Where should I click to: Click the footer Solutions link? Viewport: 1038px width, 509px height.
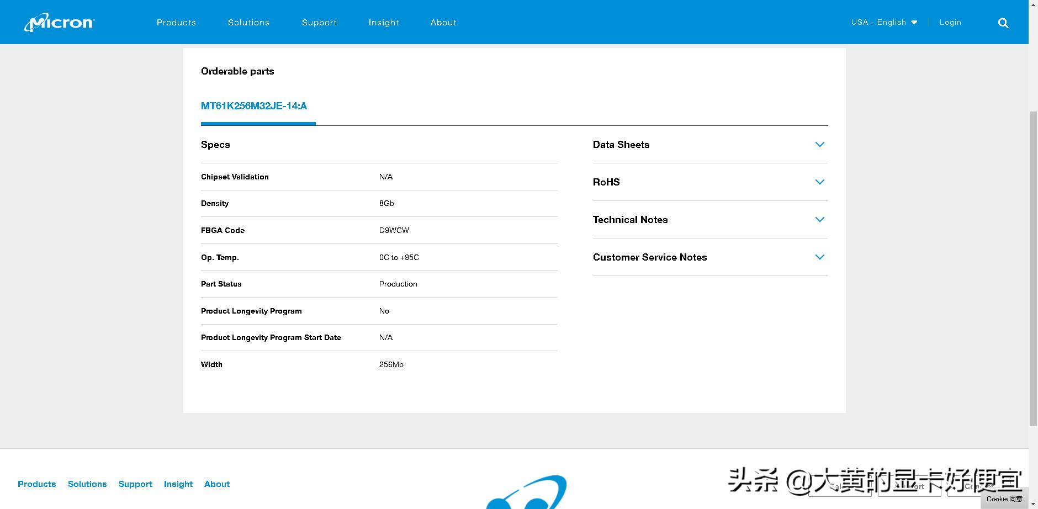(87, 484)
